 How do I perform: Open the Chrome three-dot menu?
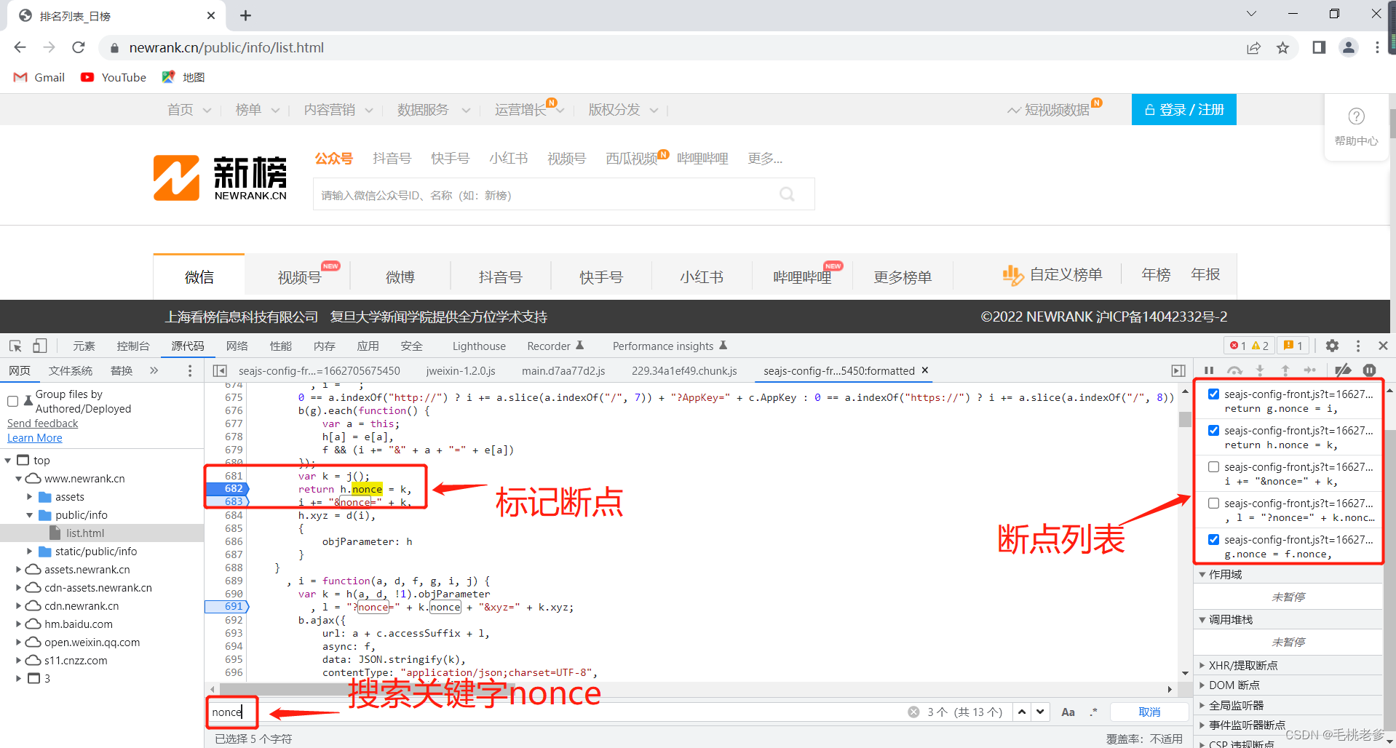[1377, 47]
